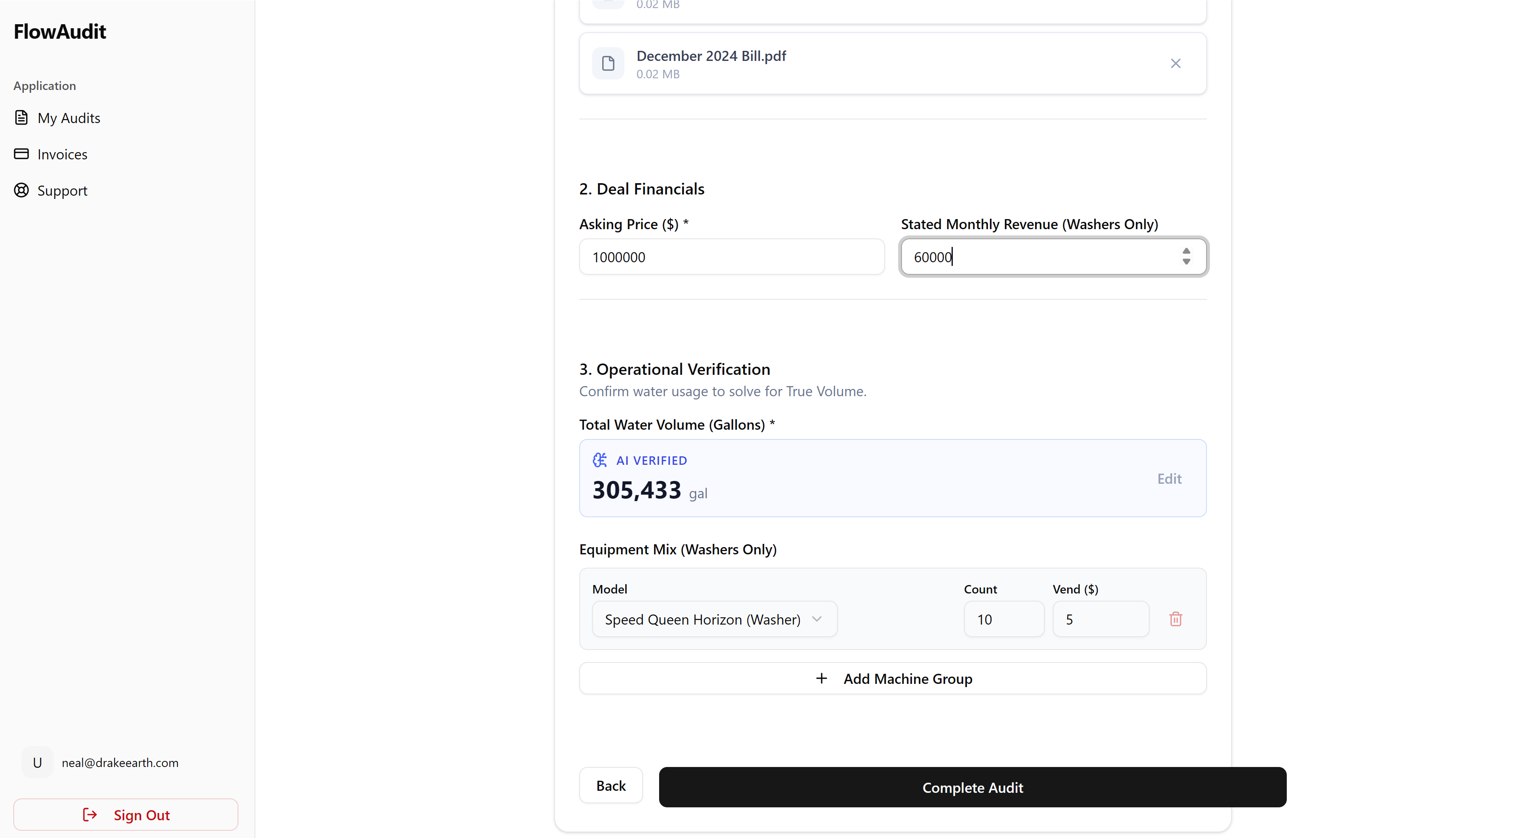Image resolution: width=1528 pixels, height=838 pixels.
Task: Click the Support lifebuoy icon
Action: point(21,190)
